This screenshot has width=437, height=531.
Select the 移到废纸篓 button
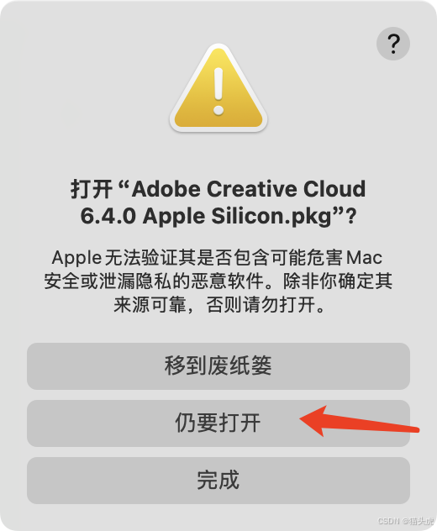(218, 366)
